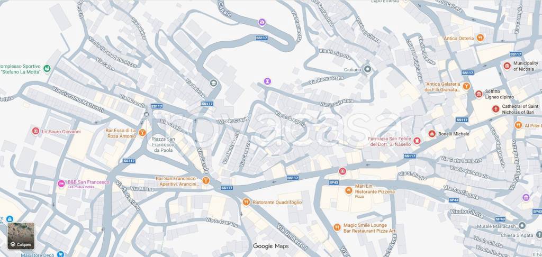Click the Bar San Francesco bar icon
This screenshot has height=257, width=542.
point(206,180)
